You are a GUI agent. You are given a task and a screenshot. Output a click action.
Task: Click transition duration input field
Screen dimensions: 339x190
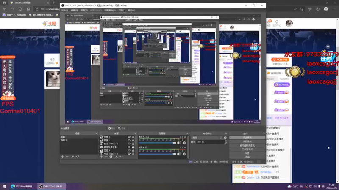point(210,142)
